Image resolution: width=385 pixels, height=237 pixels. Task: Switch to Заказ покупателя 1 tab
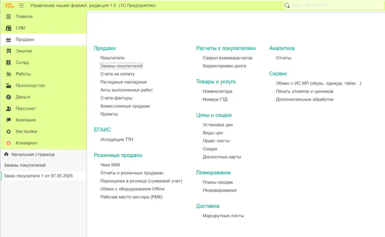point(37,176)
